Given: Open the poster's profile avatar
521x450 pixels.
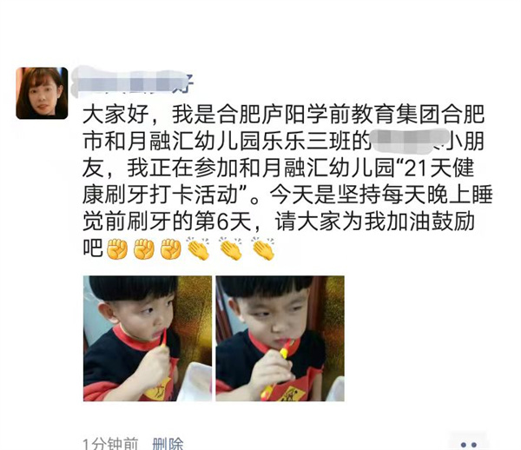Looking at the screenshot, I should (42, 93).
